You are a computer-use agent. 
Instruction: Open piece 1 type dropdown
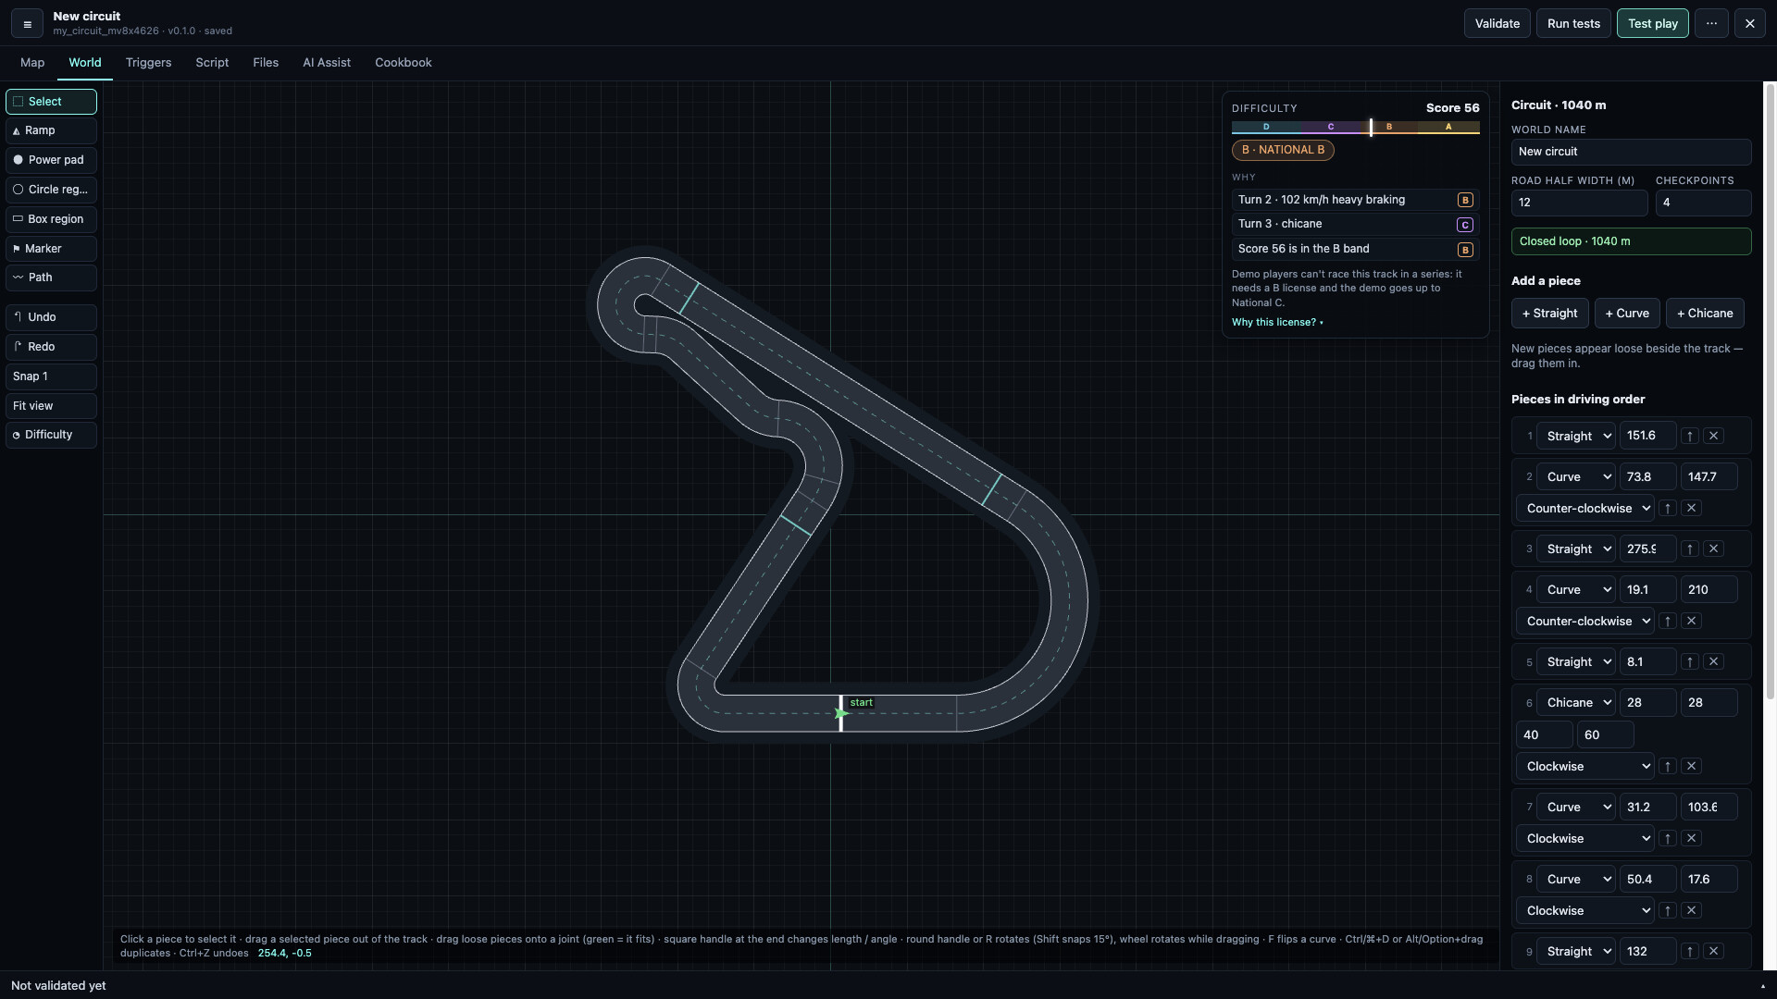tap(1576, 436)
